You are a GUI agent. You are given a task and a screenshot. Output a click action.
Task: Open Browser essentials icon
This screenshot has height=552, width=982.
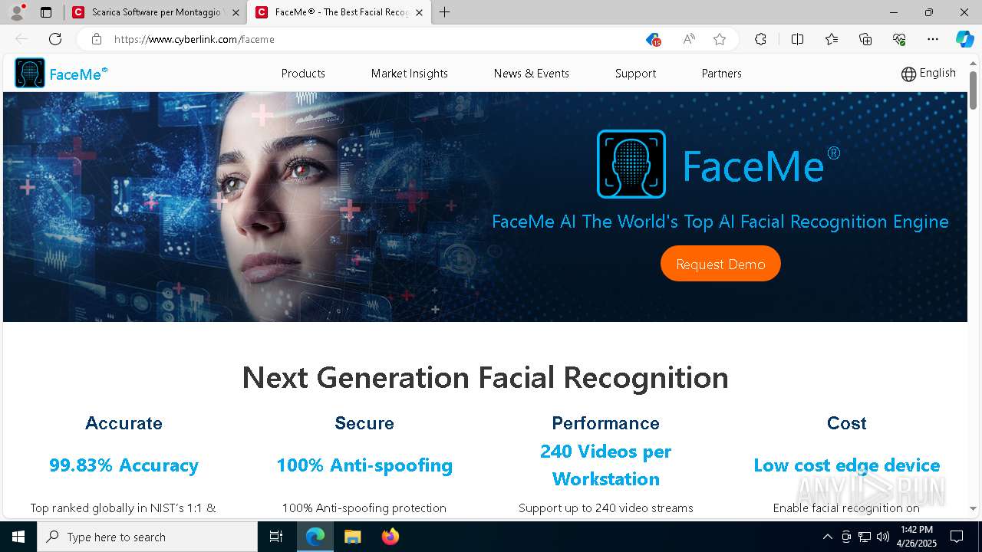[899, 39]
